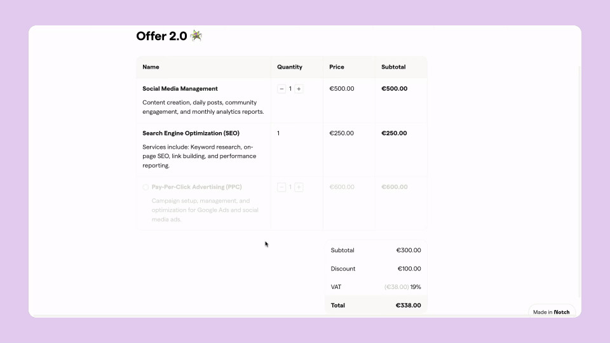Click the €100.00 Discount amount
Image resolution: width=610 pixels, height=343 pixels.
click(x=409, y=269)
